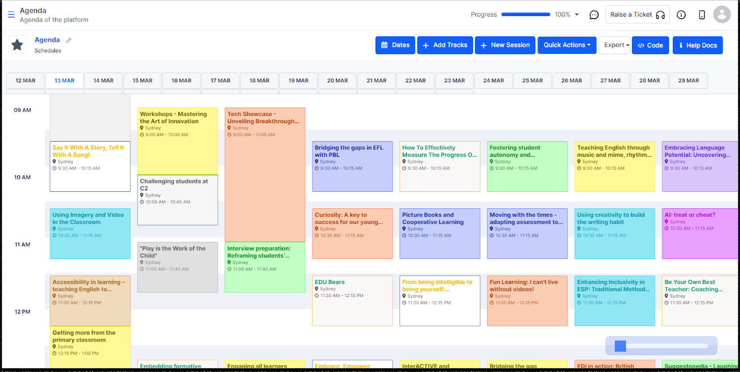This screenshot has height=372, width=740.
Task: Go to the 21 MAR tab
Action: pos(376,80)
